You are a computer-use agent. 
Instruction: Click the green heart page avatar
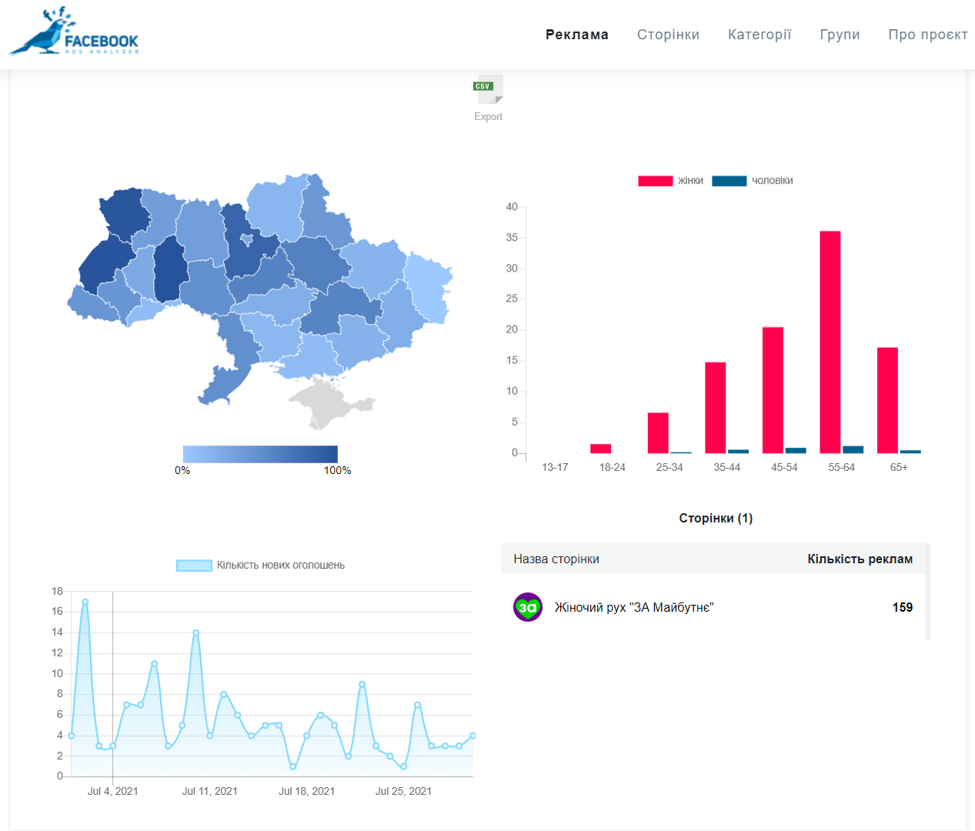pos(528,607)
